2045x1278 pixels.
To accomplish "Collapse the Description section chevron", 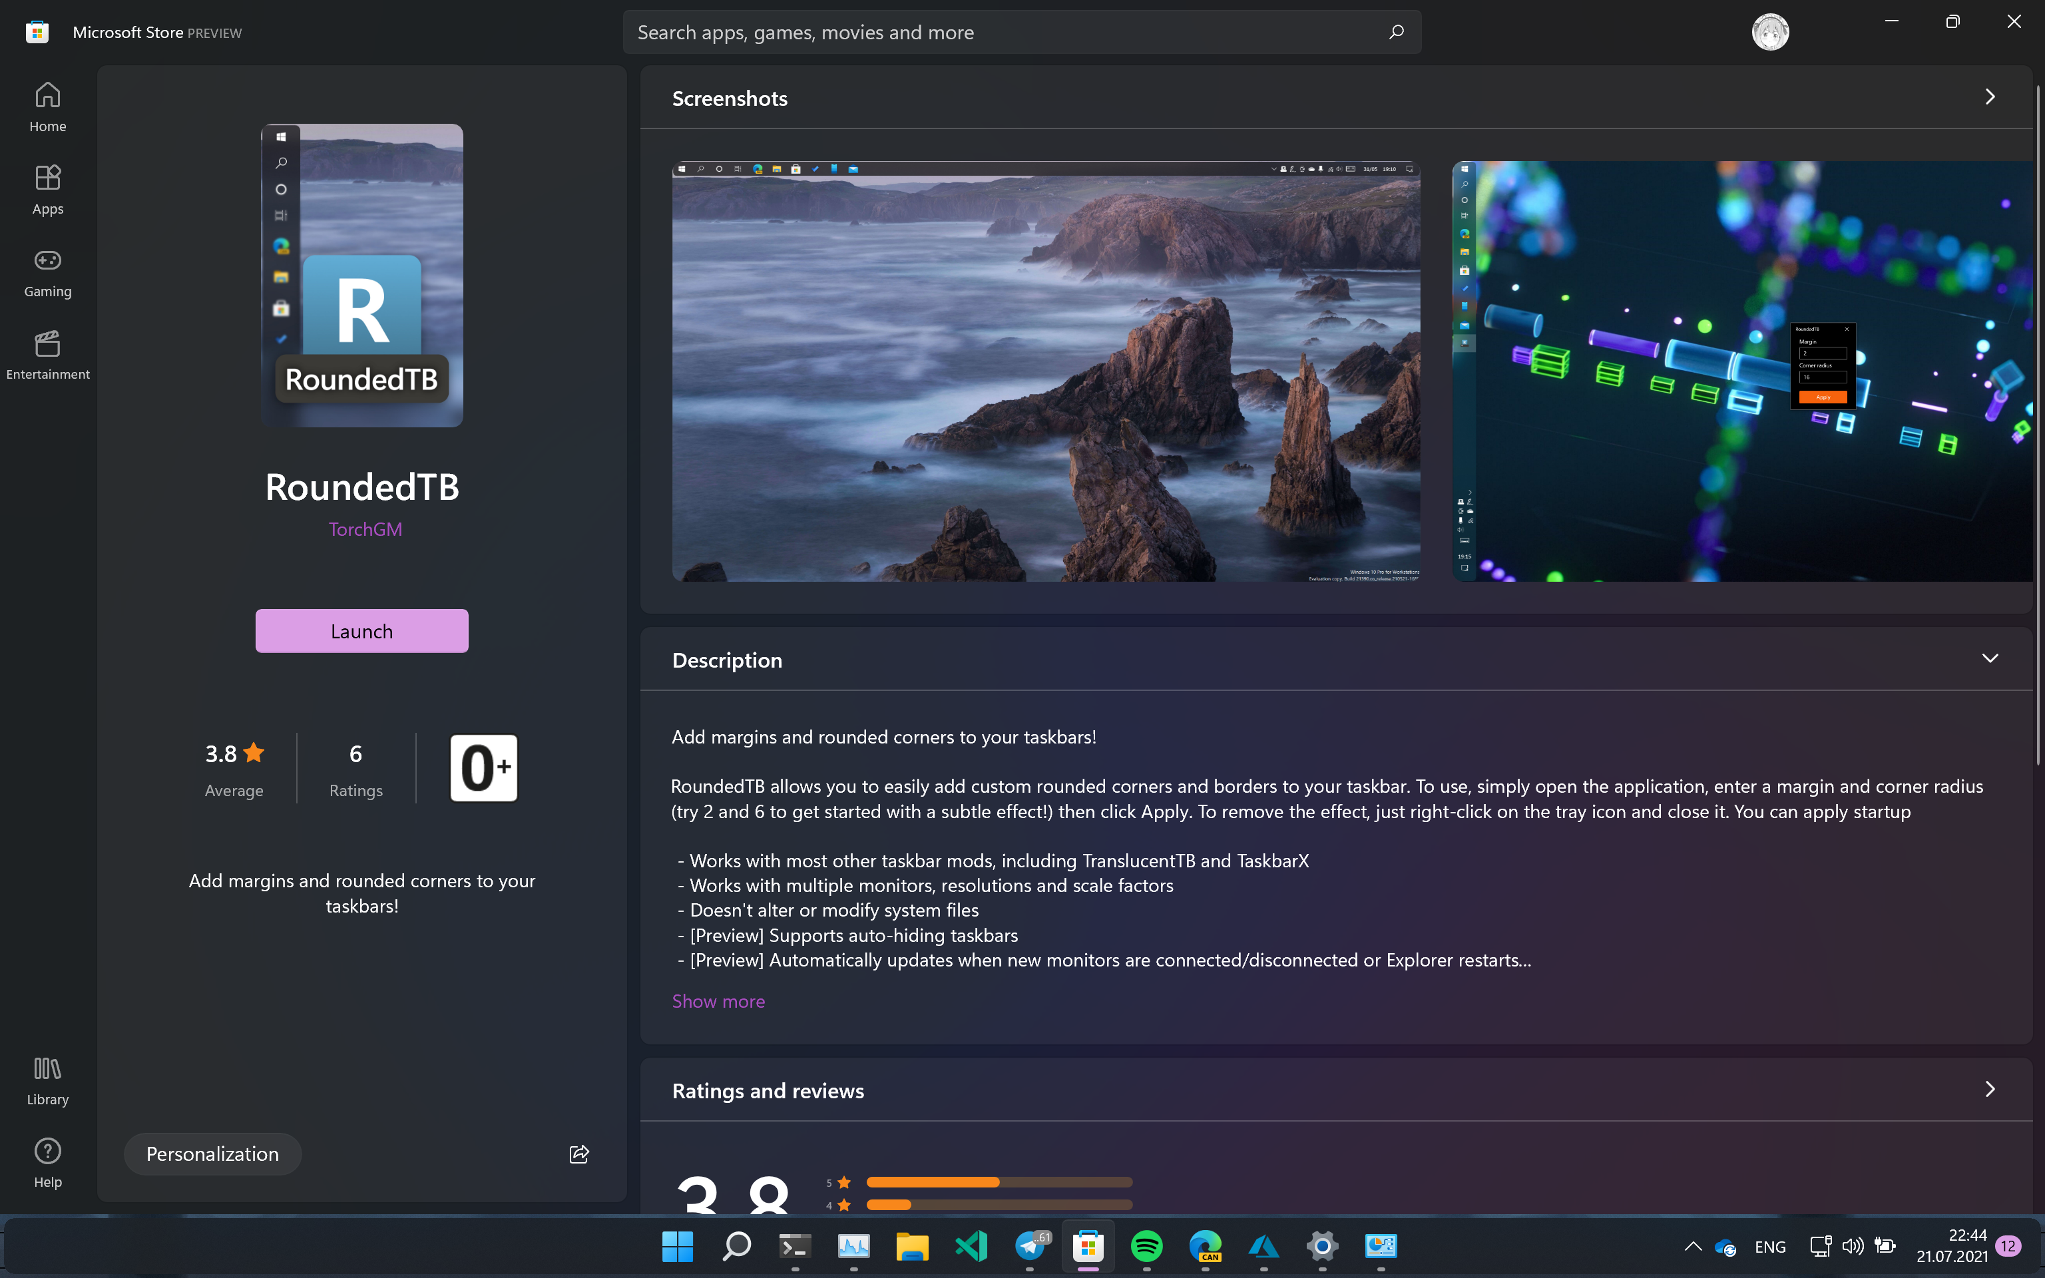I will (1990, 658).
